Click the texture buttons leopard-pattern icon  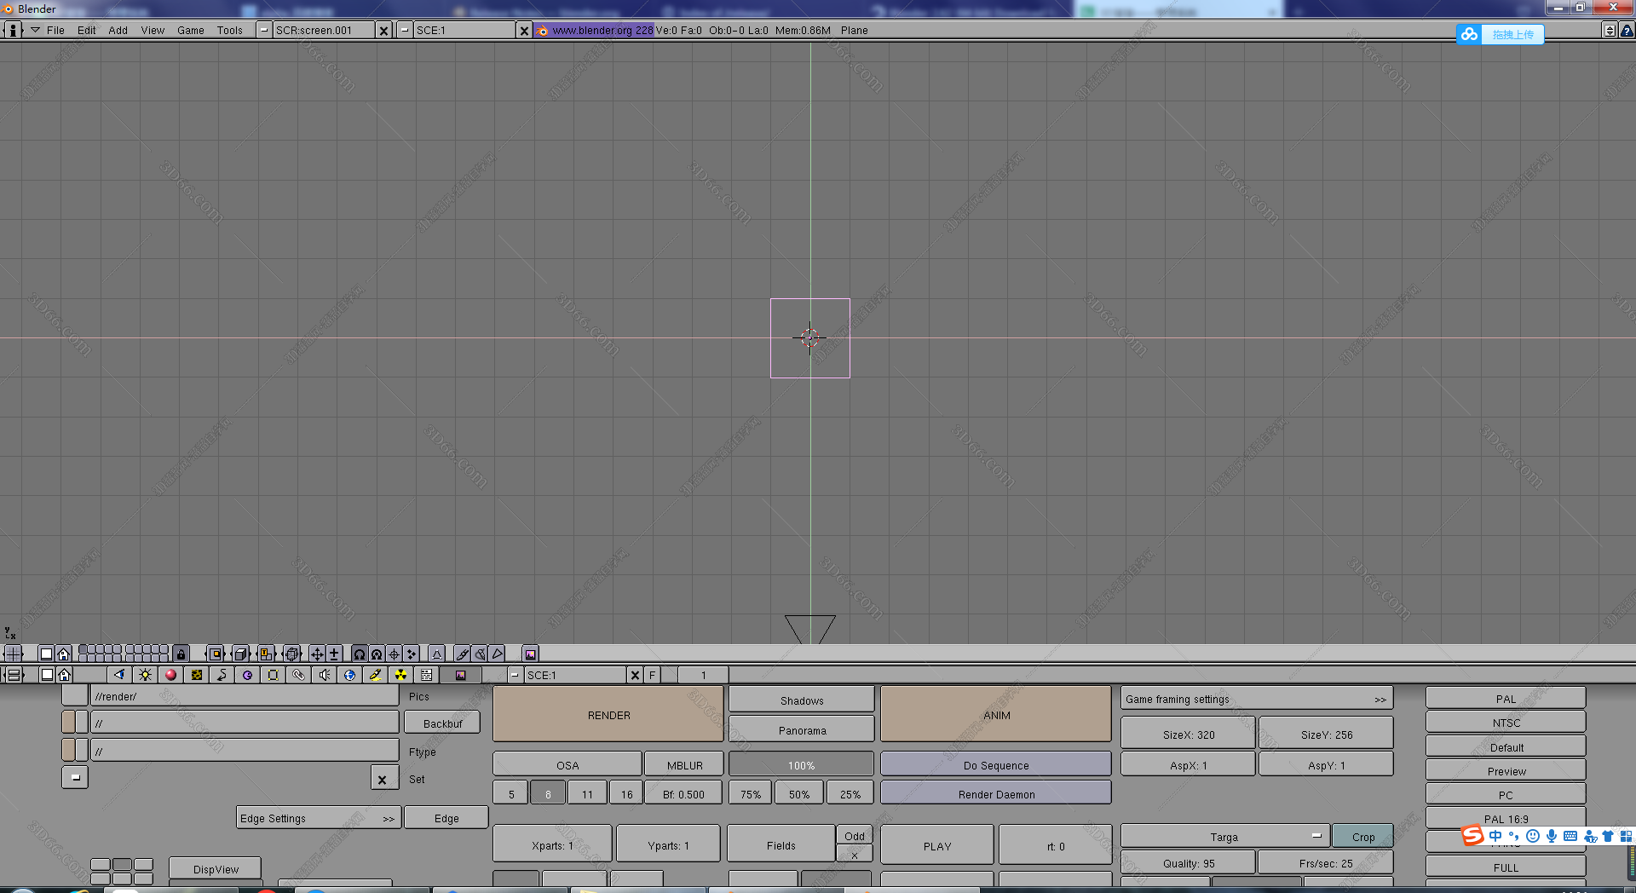click(x=197, y=675)
